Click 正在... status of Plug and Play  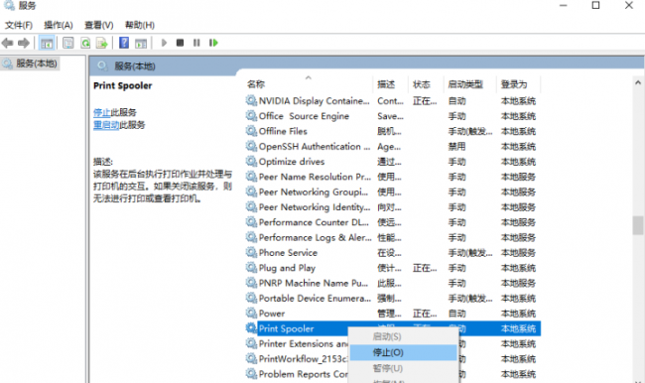tap(425, 268)
